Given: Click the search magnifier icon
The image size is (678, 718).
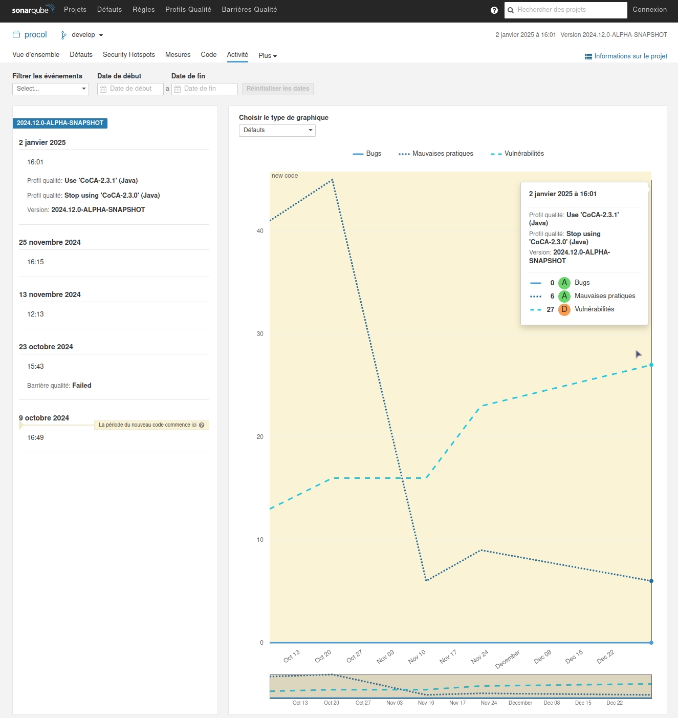Looking at the screenshot, I should 511,10.
